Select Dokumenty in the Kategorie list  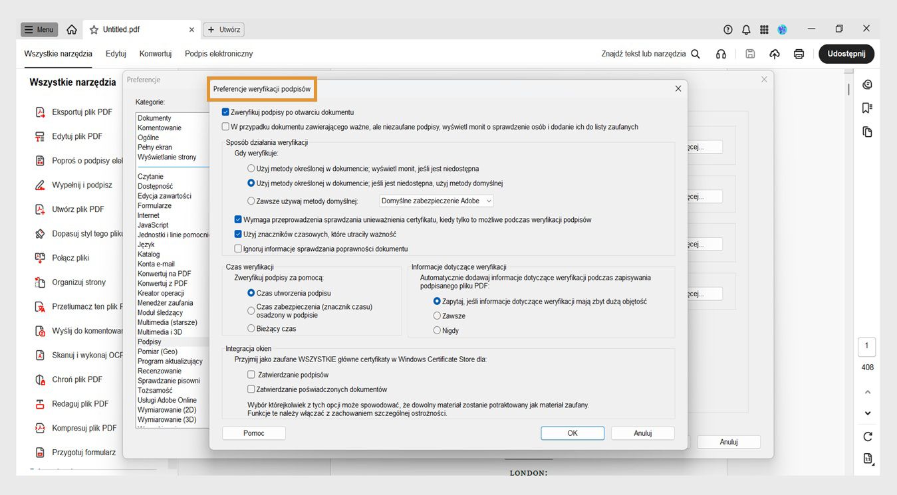[154, 118]
